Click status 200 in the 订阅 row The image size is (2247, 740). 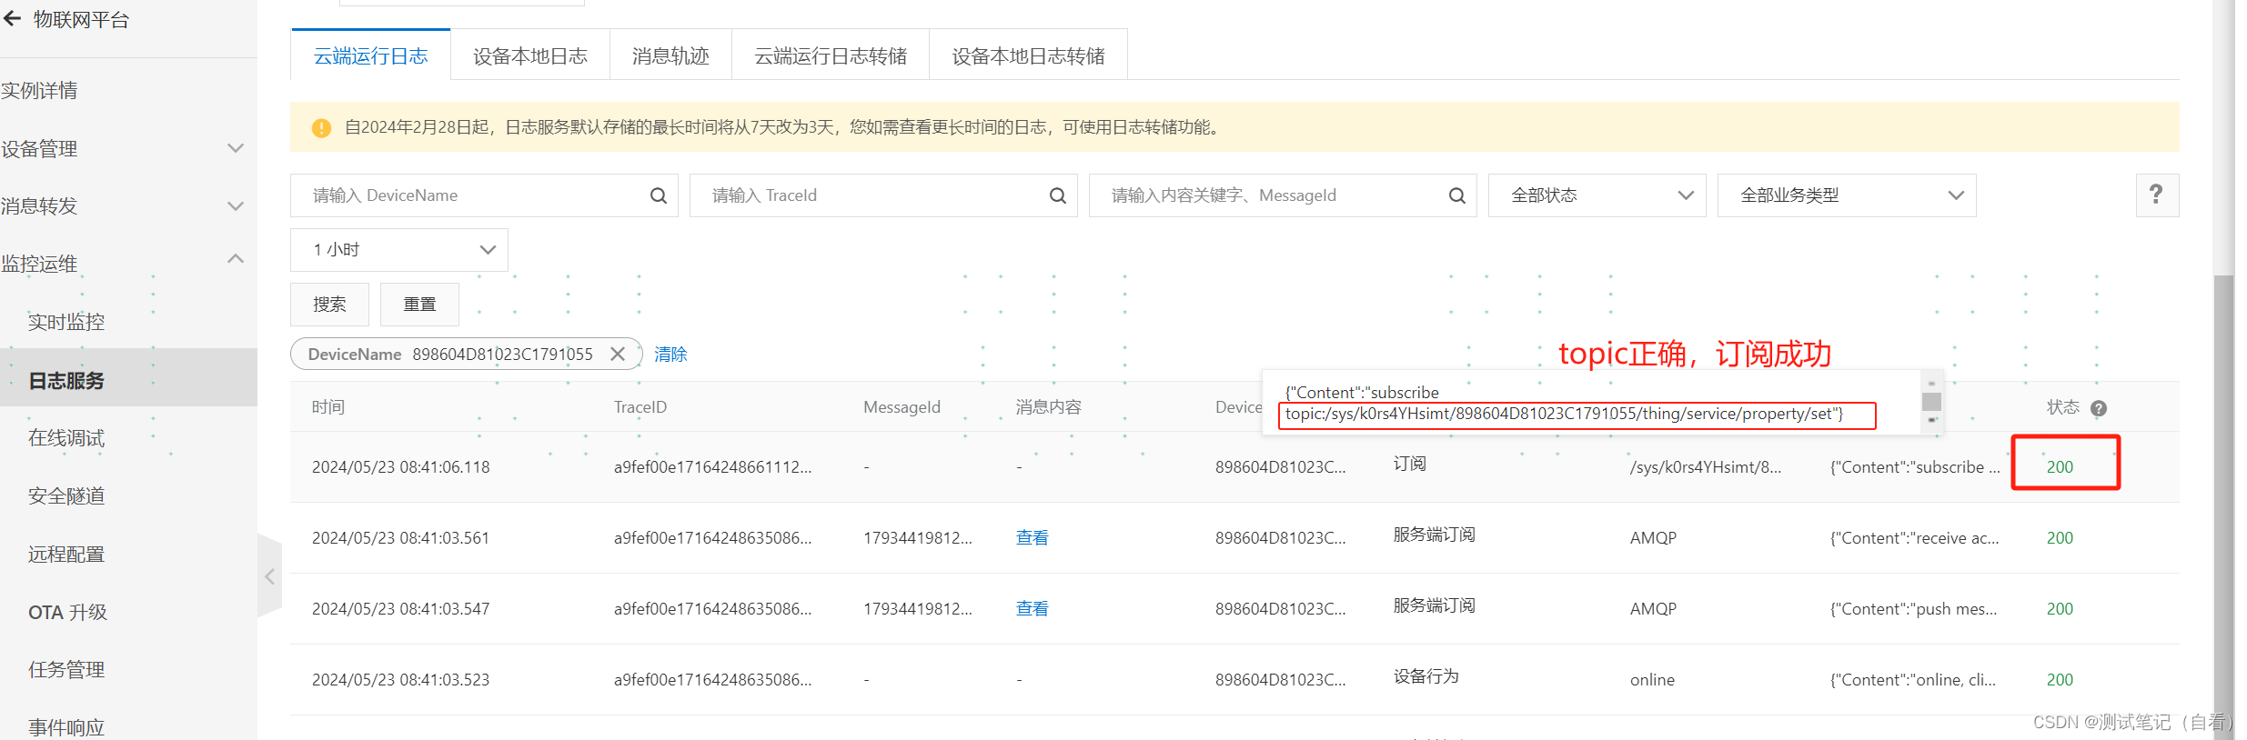(x=2060, y=466)
